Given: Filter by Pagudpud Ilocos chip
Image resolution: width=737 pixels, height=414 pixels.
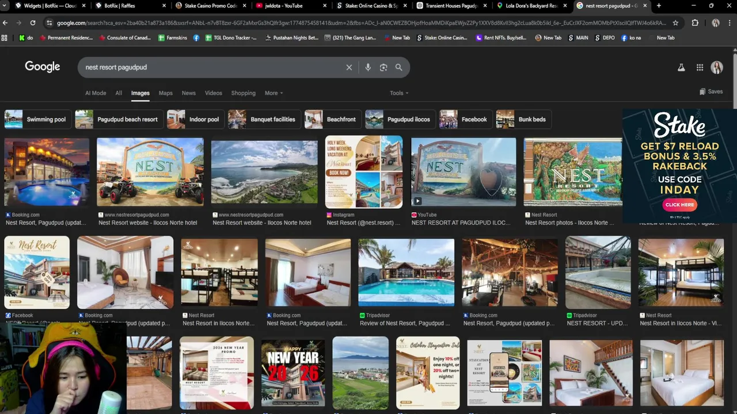Looking at the screenshot, I should [400, 120].
